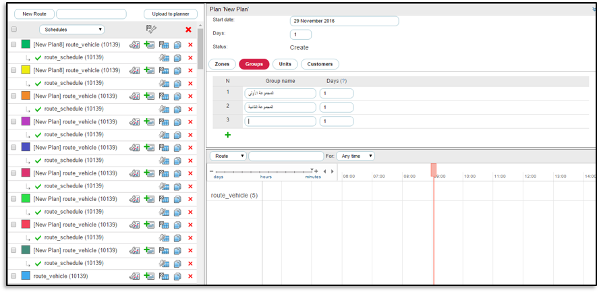Screen dimensions: 599x292
Task: Click the red current-time marker on timeline
Action: coord(434,170)
